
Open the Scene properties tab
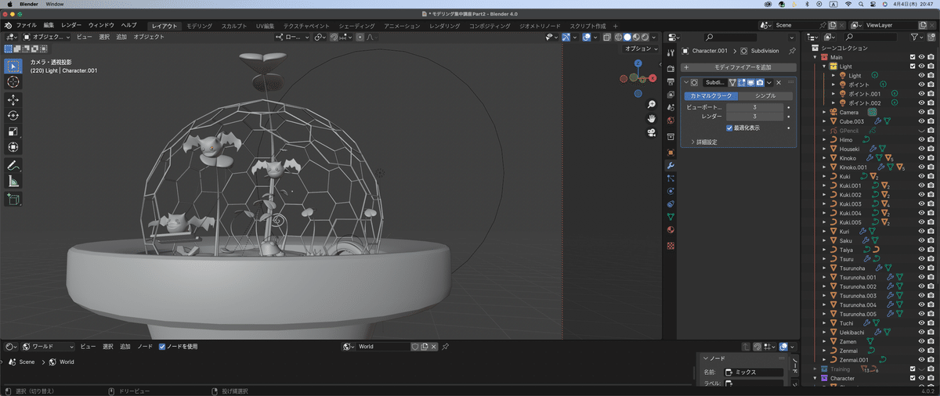point(671,107)
